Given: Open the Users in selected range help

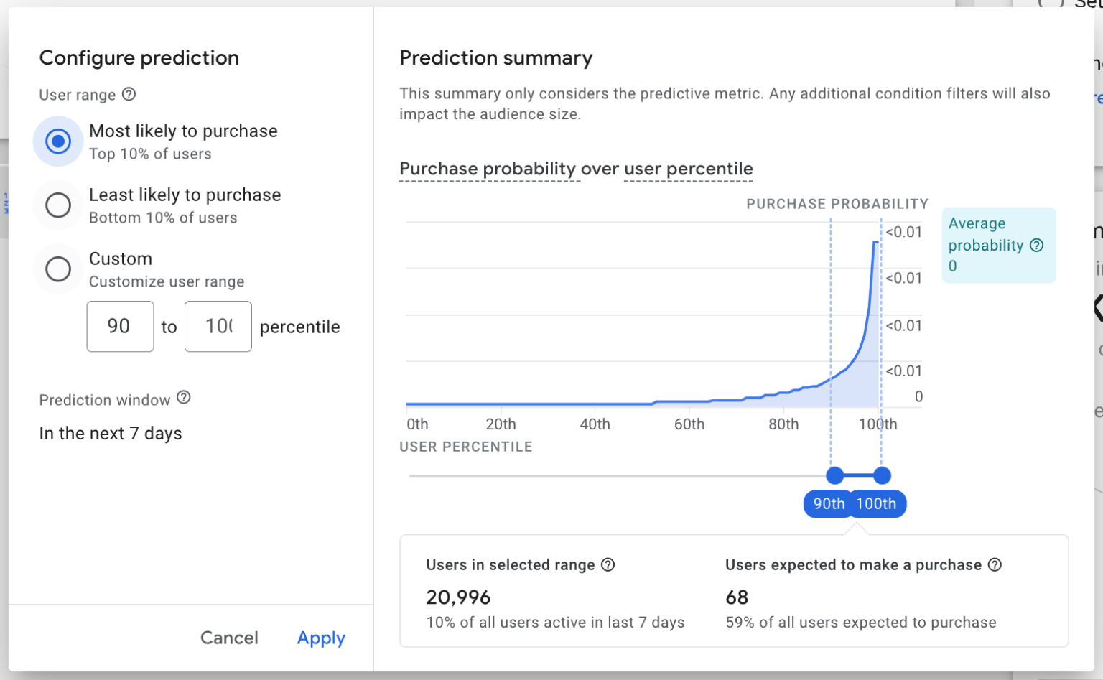Looking at the screenshot, I should (608, 565).
